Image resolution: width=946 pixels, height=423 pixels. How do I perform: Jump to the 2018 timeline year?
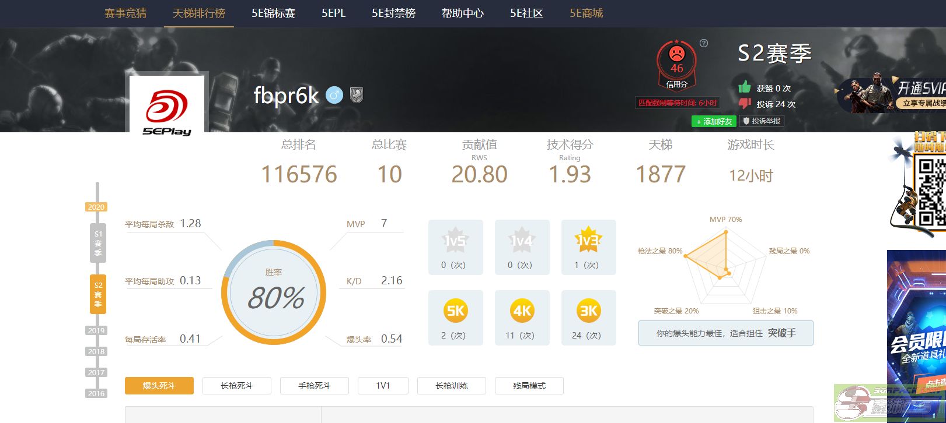pos(96,351)
